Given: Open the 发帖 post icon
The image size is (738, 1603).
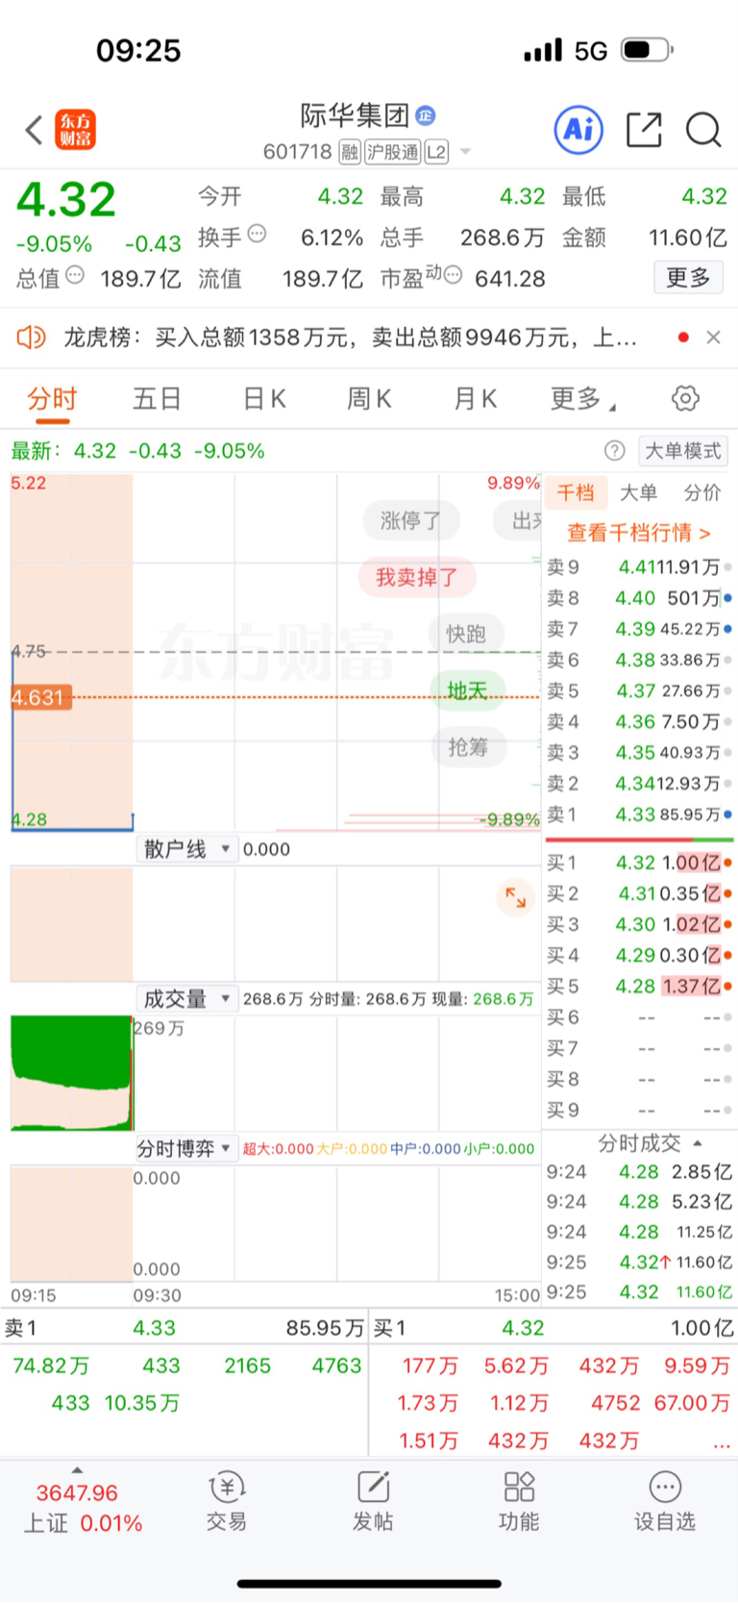Looking at the screenshot, I should tap(373, 1501).
